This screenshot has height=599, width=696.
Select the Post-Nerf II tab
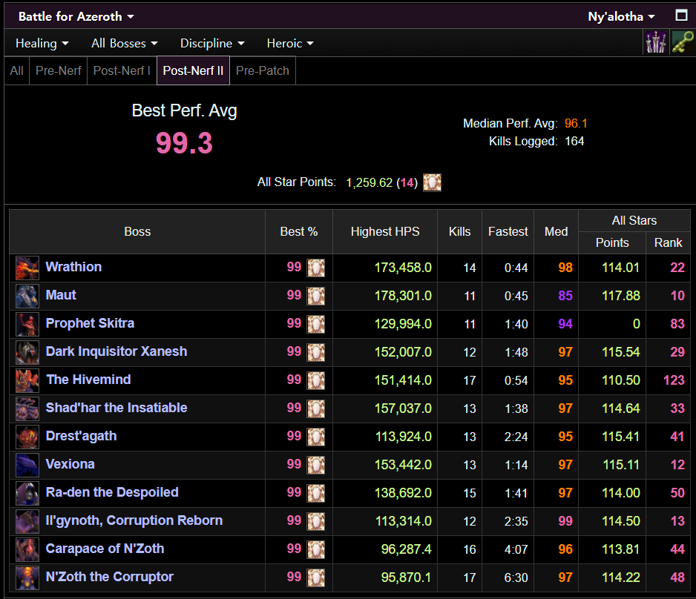click(x=193, y=70)
